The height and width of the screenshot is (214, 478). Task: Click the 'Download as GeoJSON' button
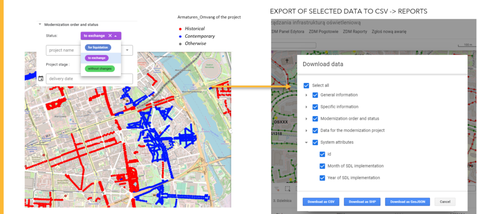point(408,202)
